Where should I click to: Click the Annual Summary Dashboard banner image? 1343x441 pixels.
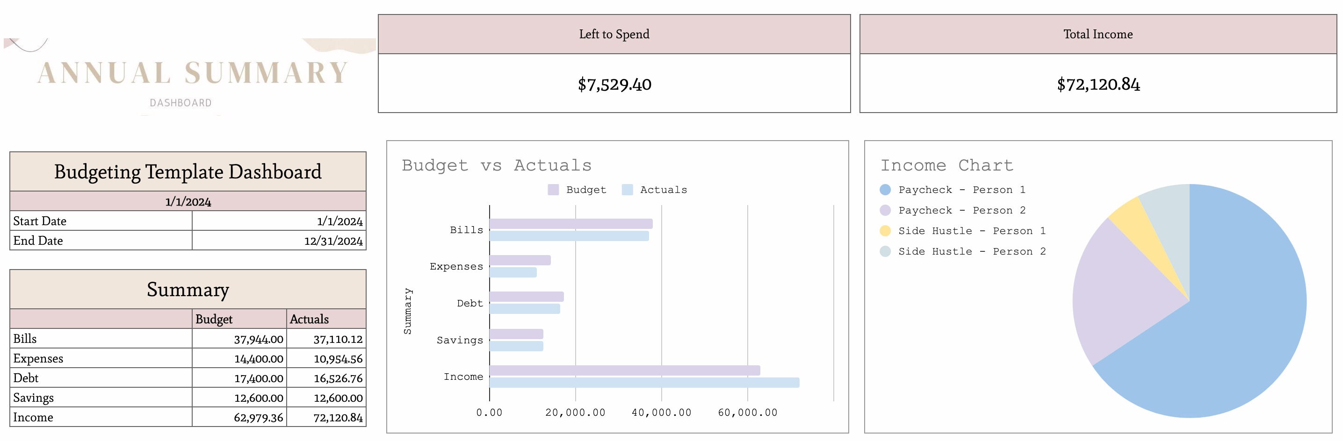point(190,77)
